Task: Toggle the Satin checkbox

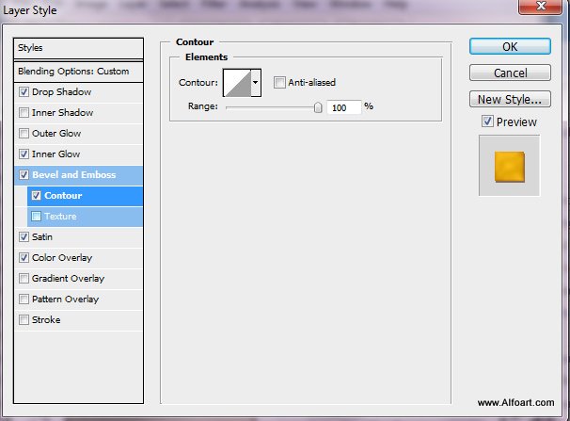Action: [24, 237]
